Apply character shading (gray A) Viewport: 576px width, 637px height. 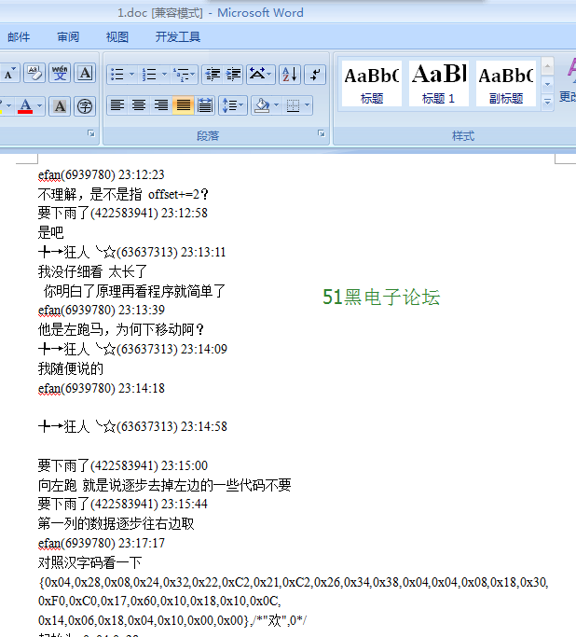pyautogui.click(x=60, y=106)
